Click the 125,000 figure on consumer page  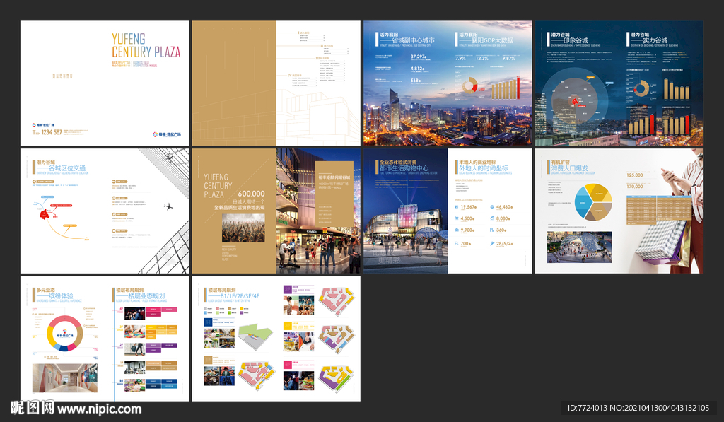pyautogui.click(x=634, y=175)
